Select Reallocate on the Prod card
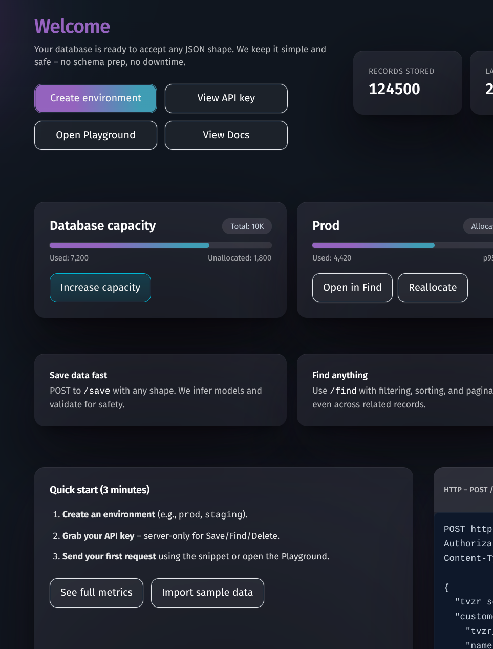Screen dimensions: 493x649 pos(433,288)
